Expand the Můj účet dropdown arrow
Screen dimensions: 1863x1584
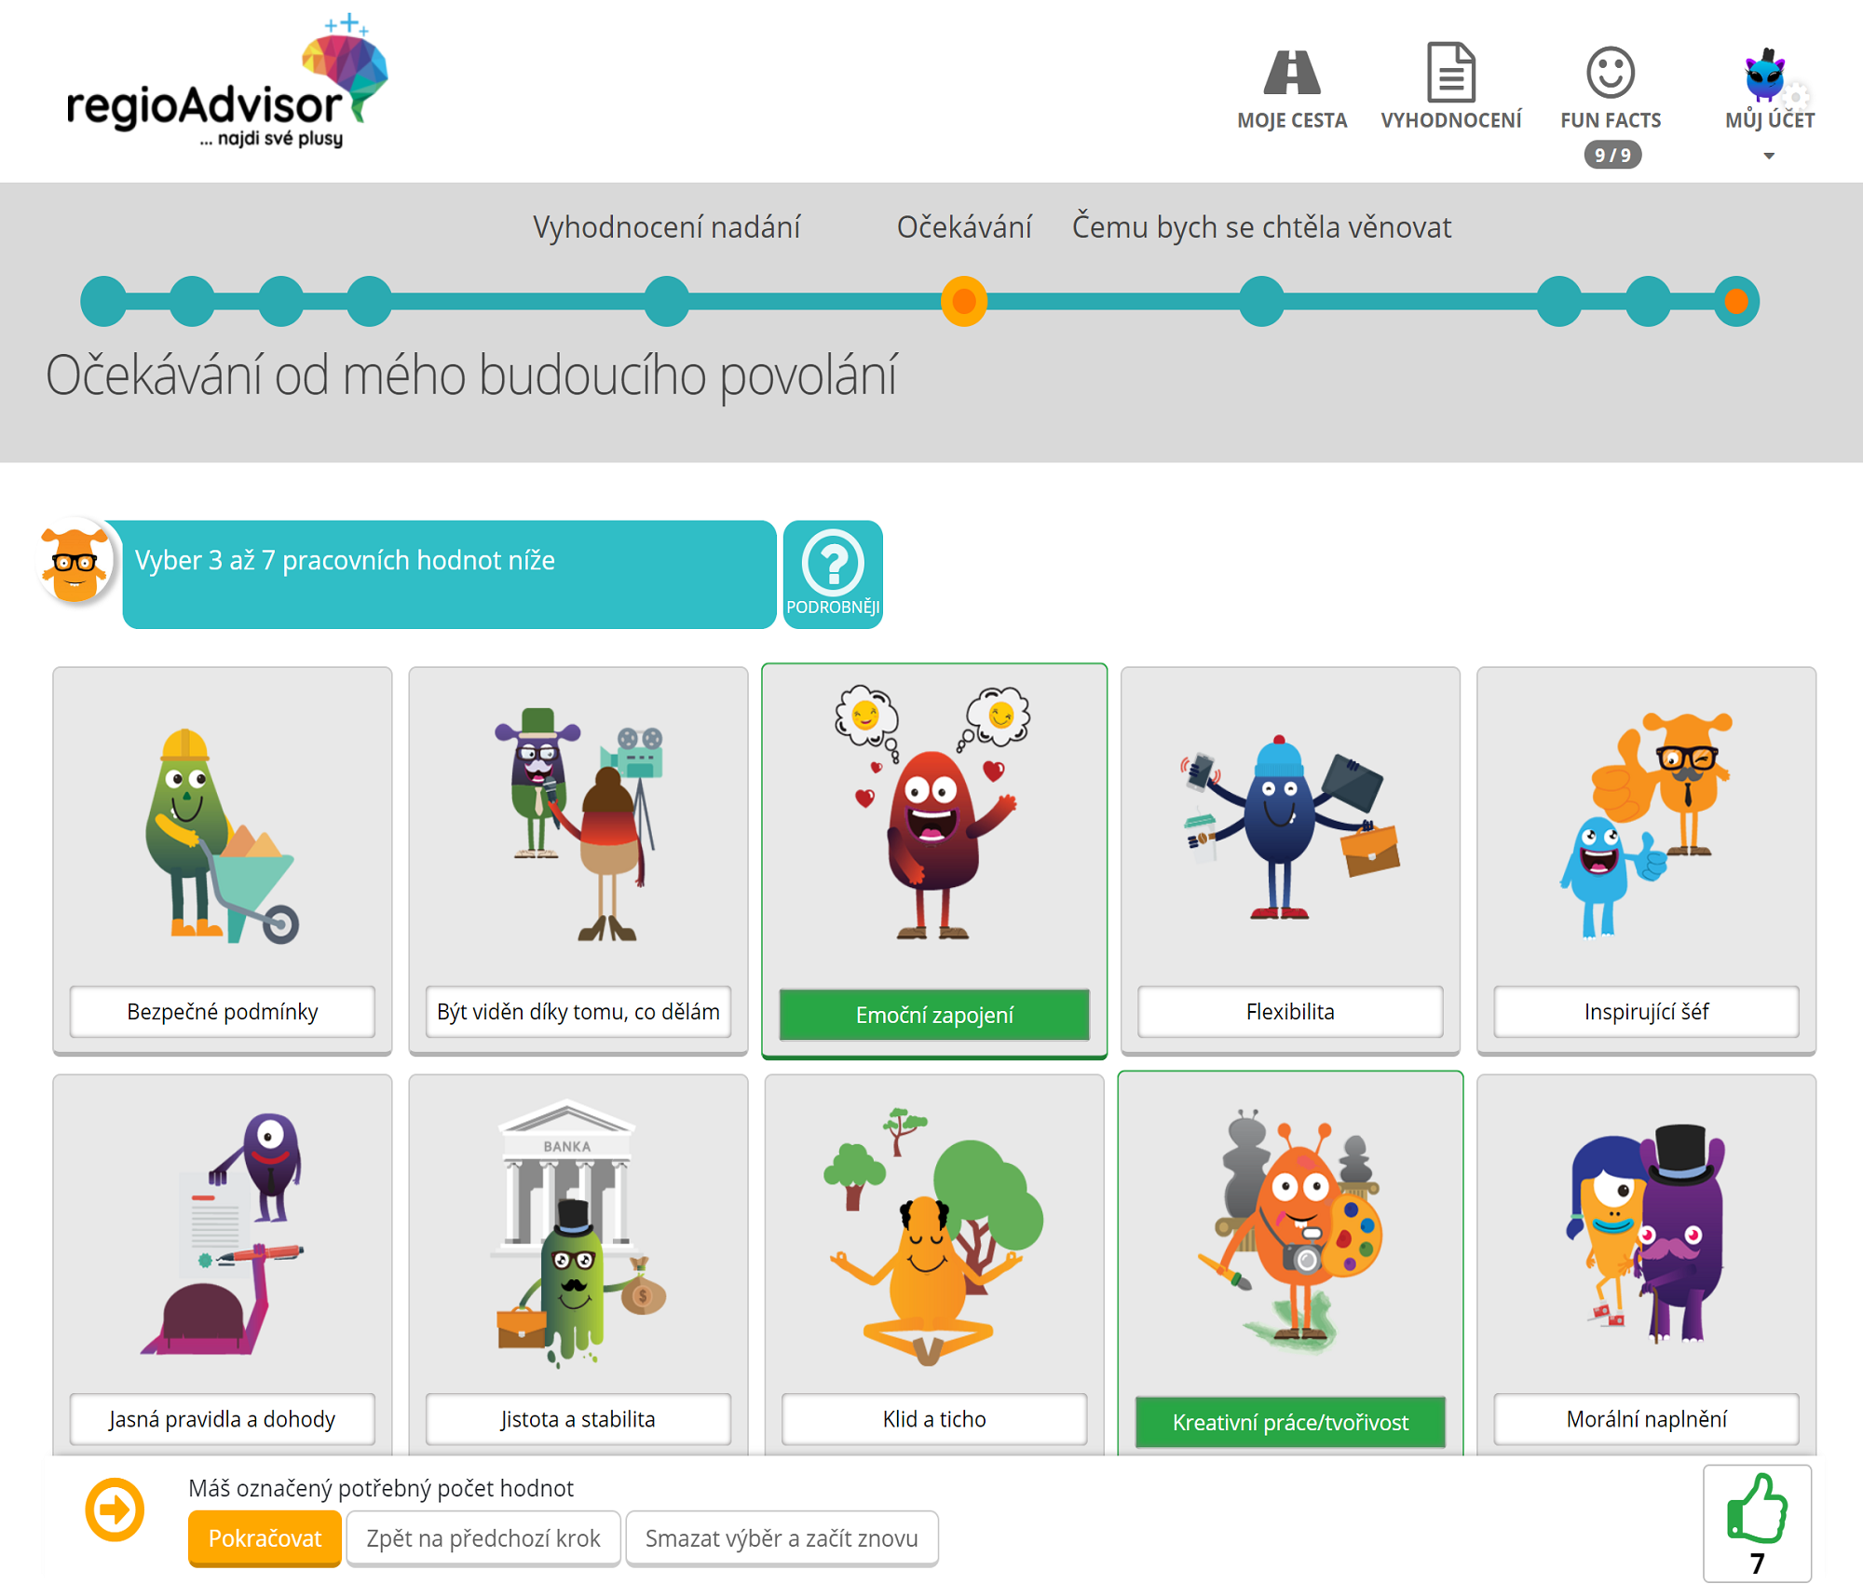(x=1768, y=156)
